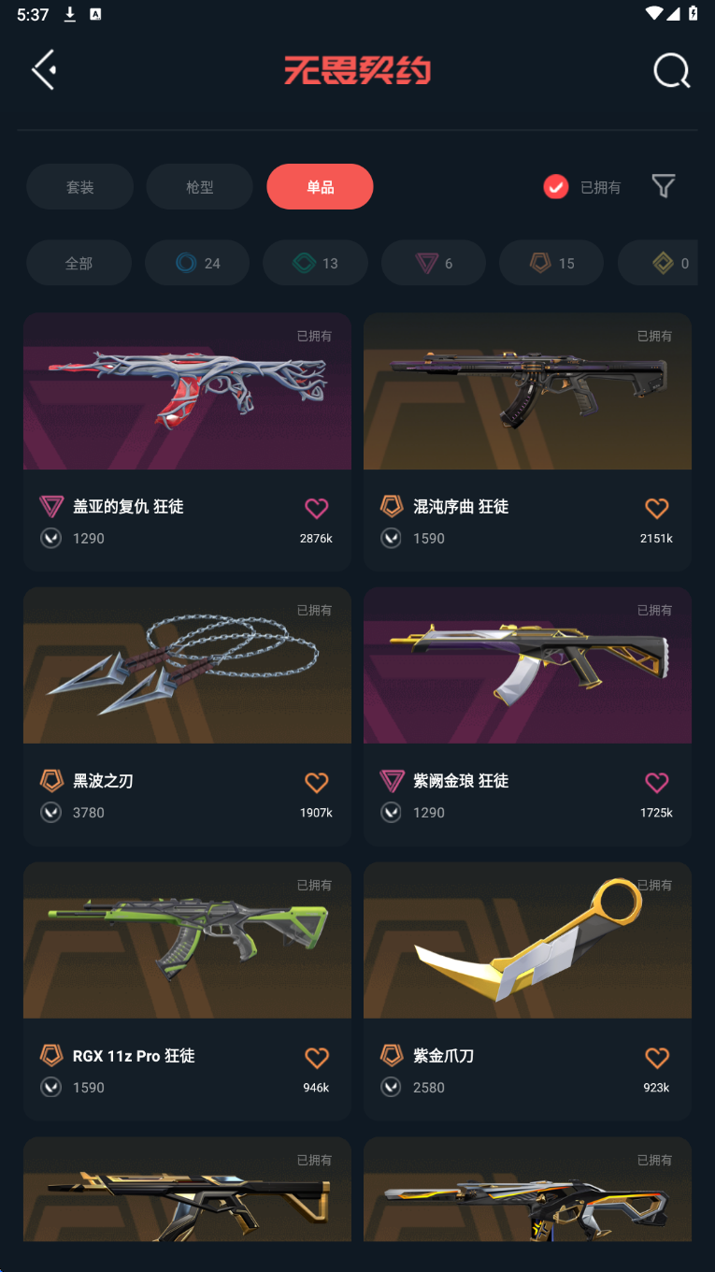Screen dimensions: 715x1272
Task: Favorite 混沌序曲 狂徒 with heart icon
Action: [657, 508]
